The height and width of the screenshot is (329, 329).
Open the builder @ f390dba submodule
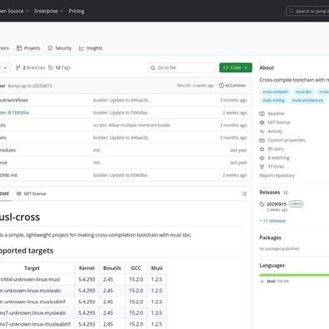[14, 113]
